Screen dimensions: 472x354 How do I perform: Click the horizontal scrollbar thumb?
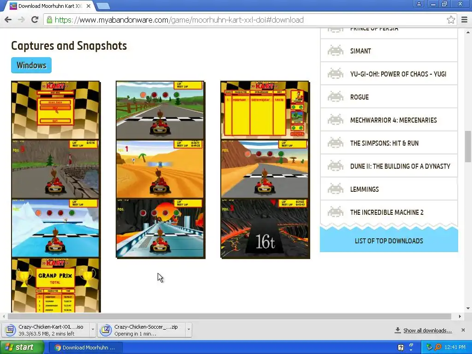click(230, 316)
